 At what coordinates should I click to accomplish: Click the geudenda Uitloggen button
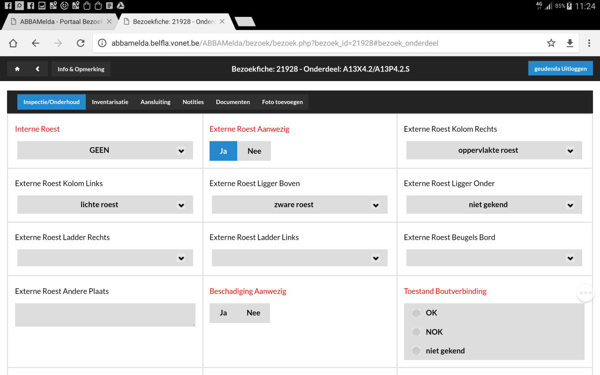(561, 68)
